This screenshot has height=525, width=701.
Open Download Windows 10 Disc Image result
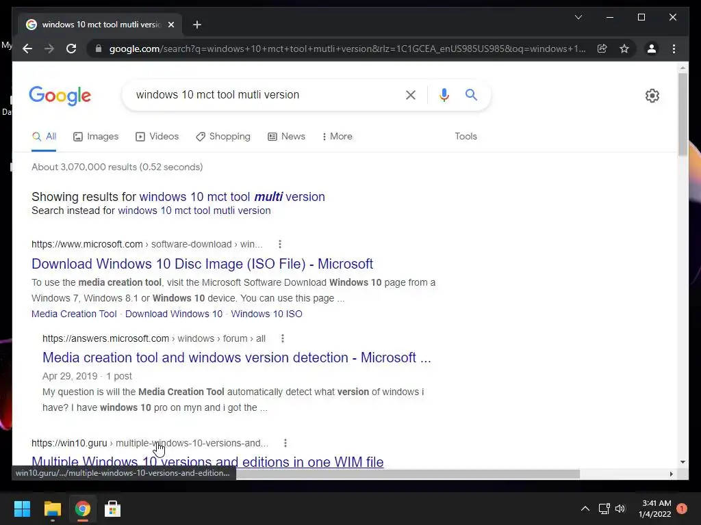pyautogui.click(x=202, y=264)
